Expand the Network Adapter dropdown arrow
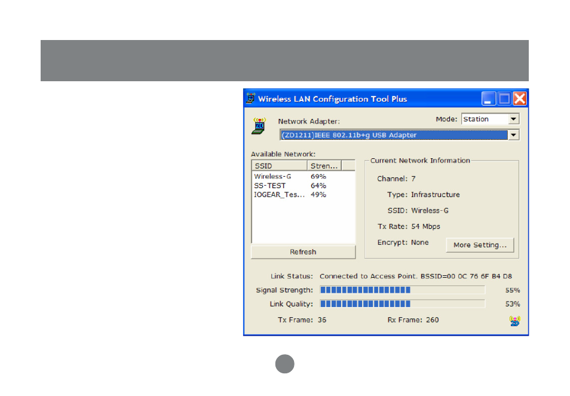 [x=513, y=135]
